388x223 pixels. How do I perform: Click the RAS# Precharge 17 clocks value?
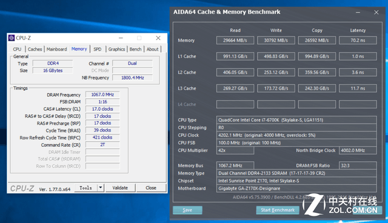tap(102, 123)
